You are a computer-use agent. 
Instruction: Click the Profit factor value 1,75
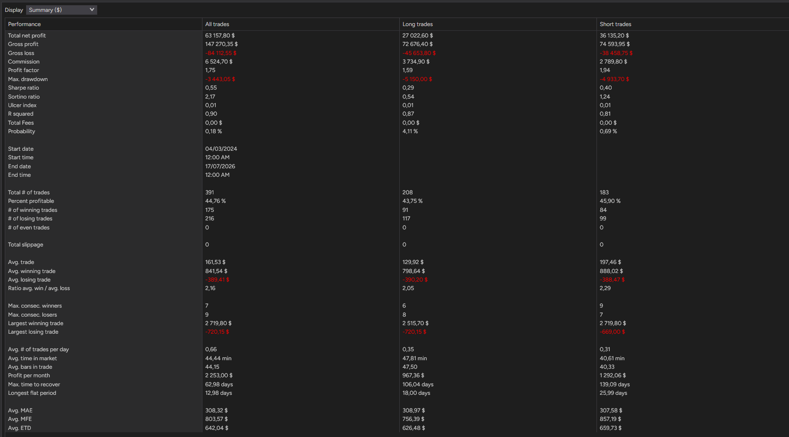211,70
